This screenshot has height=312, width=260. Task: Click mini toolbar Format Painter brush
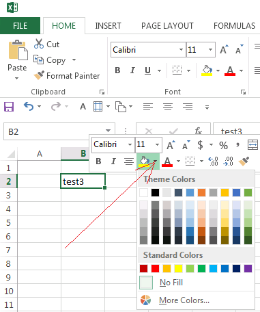[x=244, y=161]
